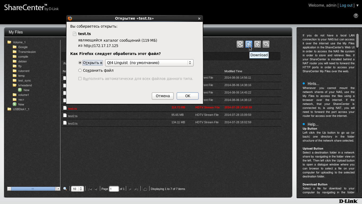
Task: Click the Отмена button in the dialog
Action: coord(163,96)
